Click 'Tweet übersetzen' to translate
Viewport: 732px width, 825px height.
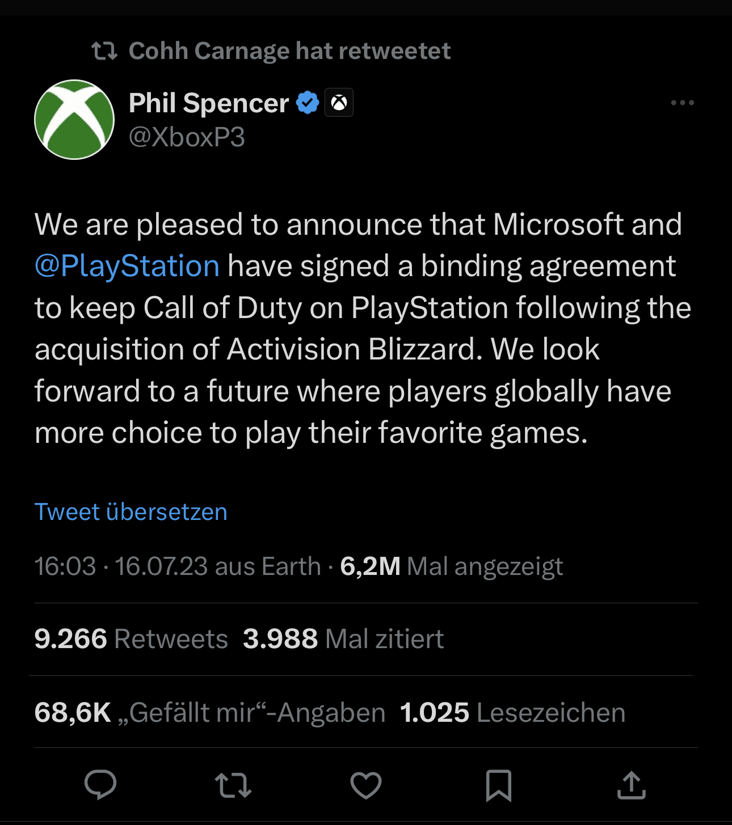(131, 512)
